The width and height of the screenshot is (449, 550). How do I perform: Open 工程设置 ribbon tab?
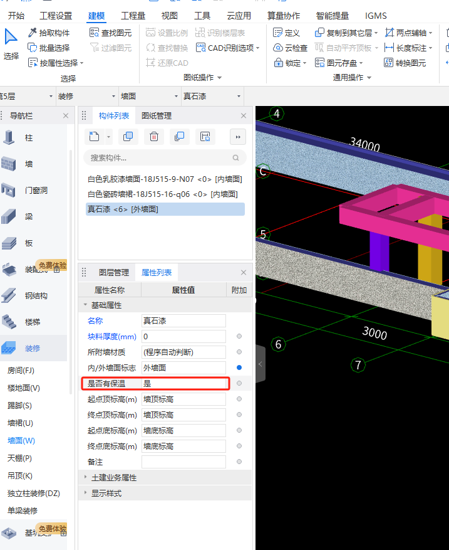tap(56, 16)
